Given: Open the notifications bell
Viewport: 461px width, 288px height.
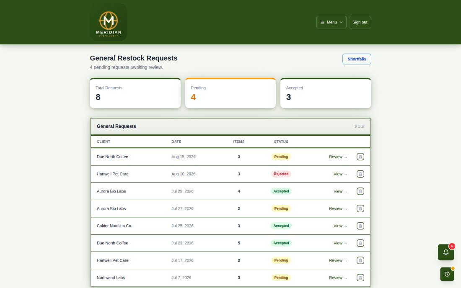Looking at the screenshot, I should (446, 252).
